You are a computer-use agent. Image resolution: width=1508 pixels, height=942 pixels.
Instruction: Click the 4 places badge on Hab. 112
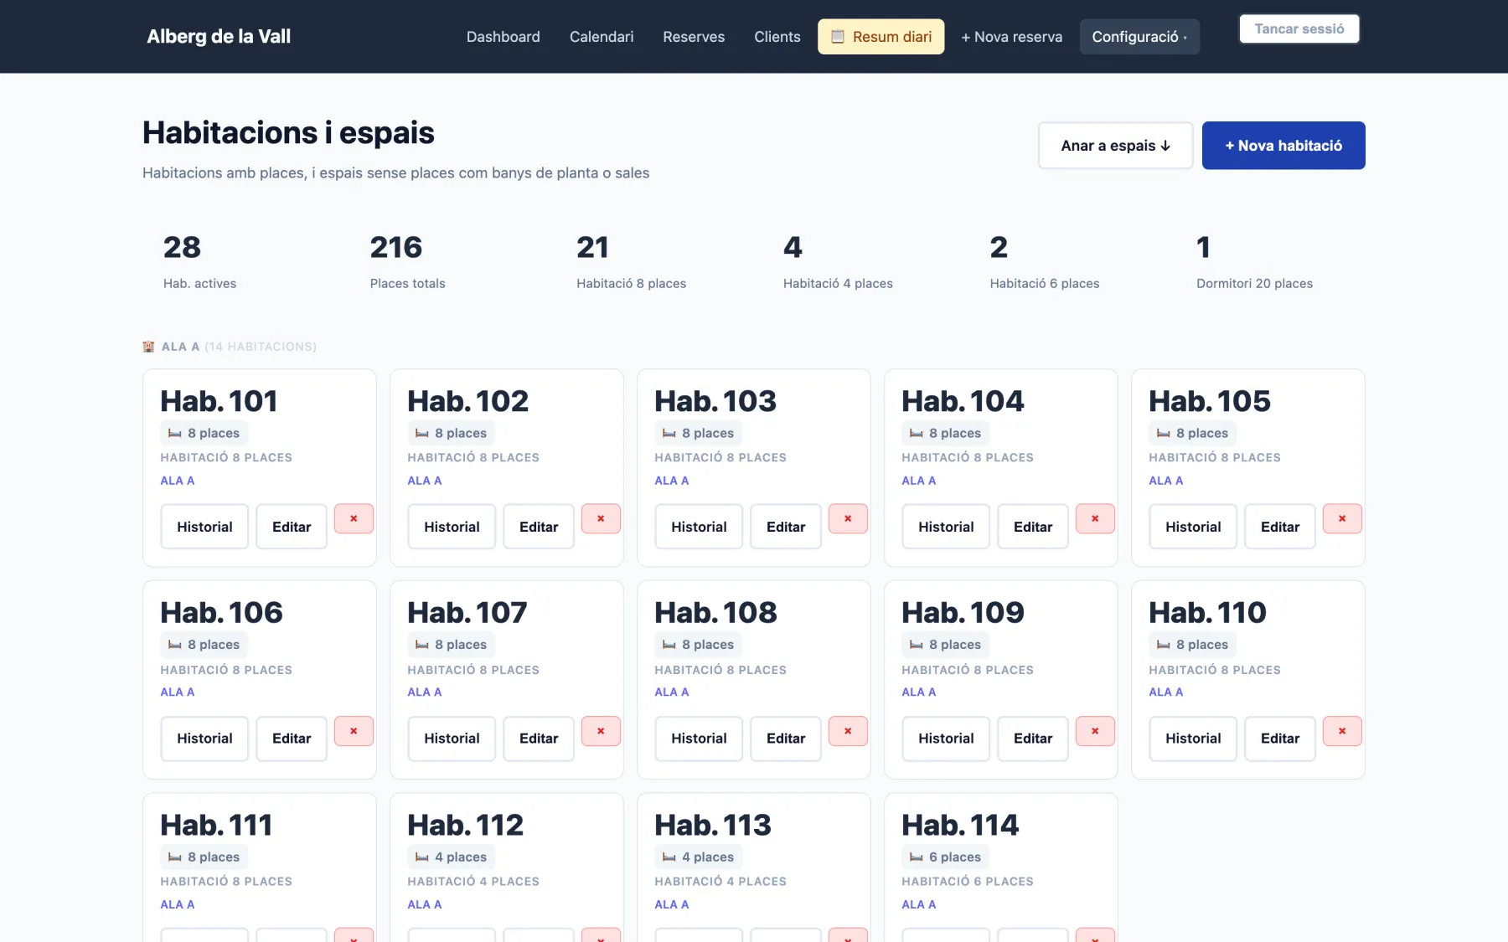(452, 857)
